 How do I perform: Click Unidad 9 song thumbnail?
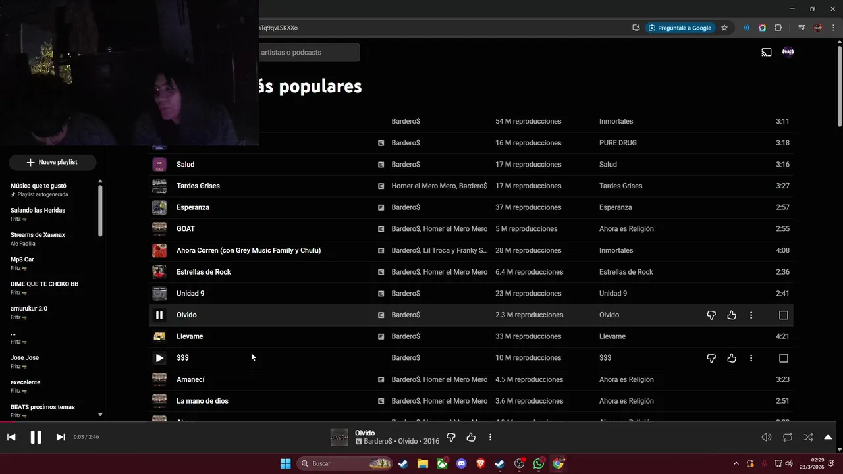159,294
